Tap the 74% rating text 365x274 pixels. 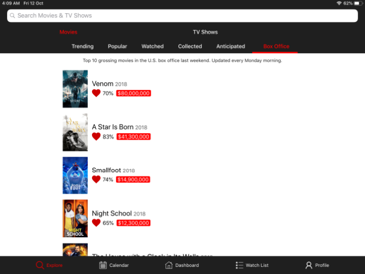tap(108, 180)
